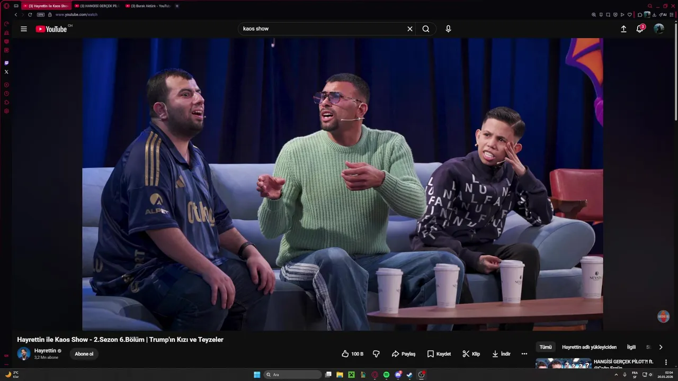Open browser extensions cube icon

click(x=640, y=15)
